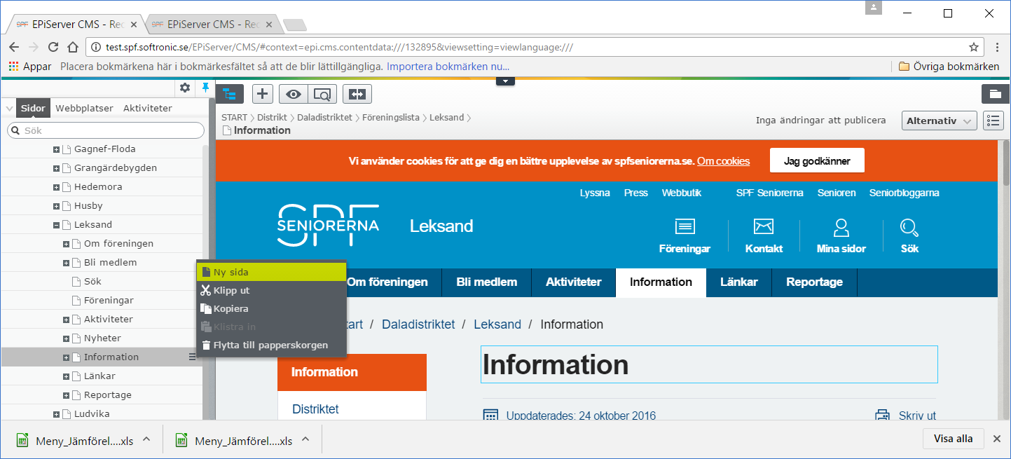
Task: Click the Sök magnifier icon in site header
Action: (x=909, y=227)
